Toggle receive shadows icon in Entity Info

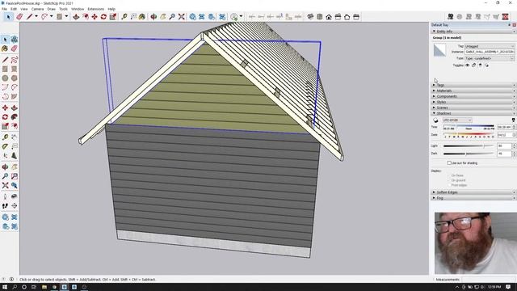pos(481,65)
